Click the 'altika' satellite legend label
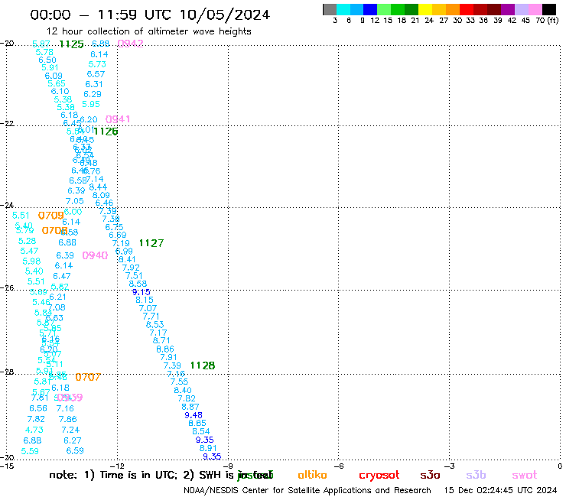 312,475
